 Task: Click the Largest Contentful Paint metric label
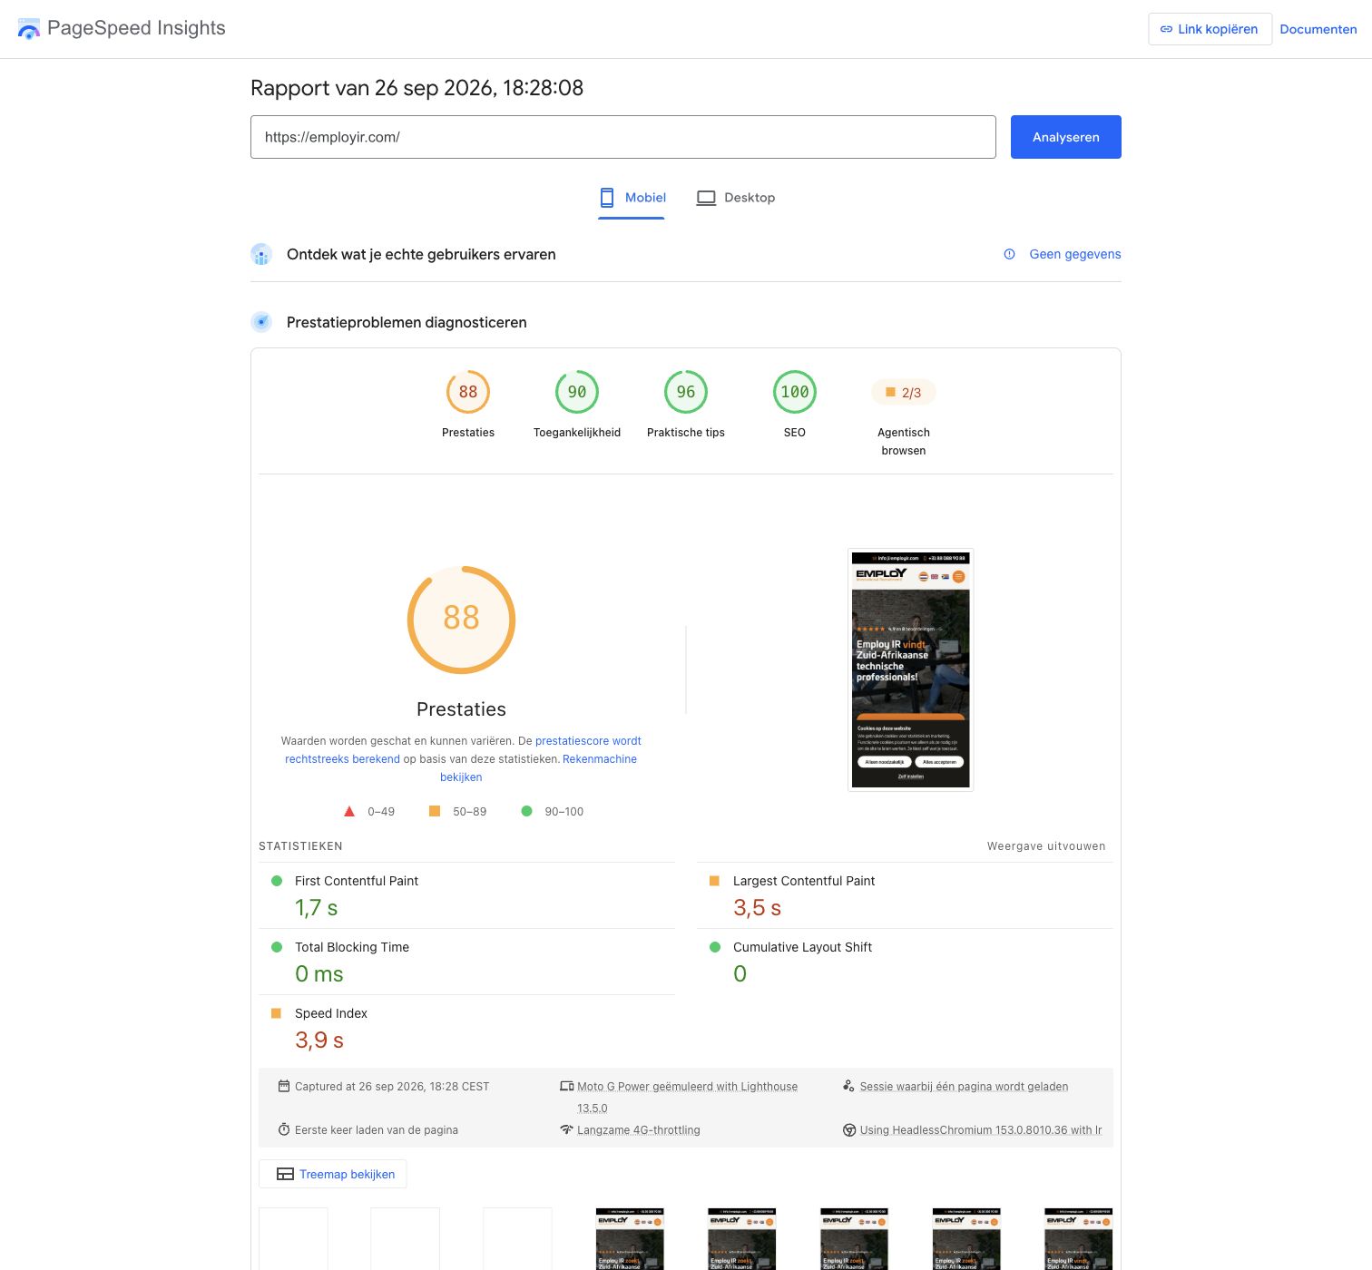pos(804,881)
